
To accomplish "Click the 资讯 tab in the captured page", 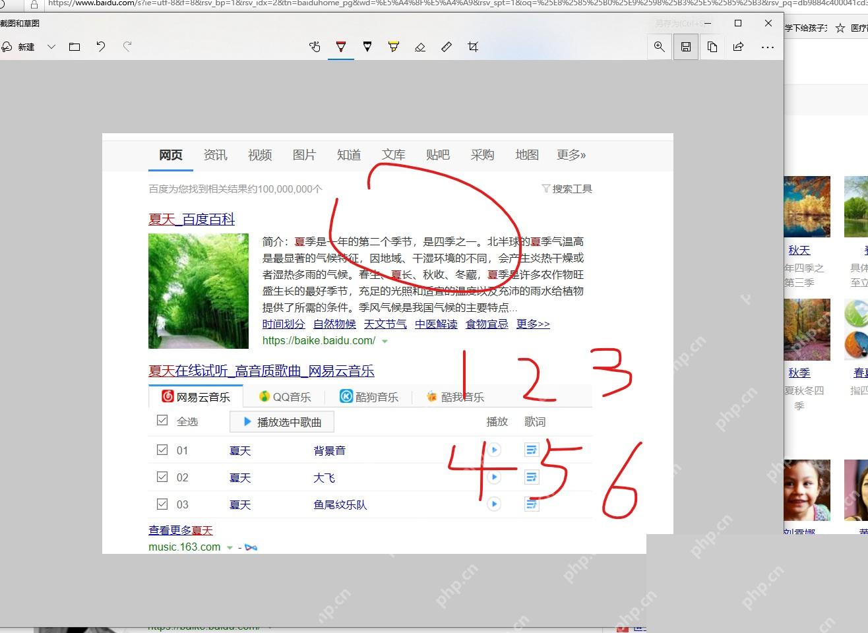I will point(215,155).
